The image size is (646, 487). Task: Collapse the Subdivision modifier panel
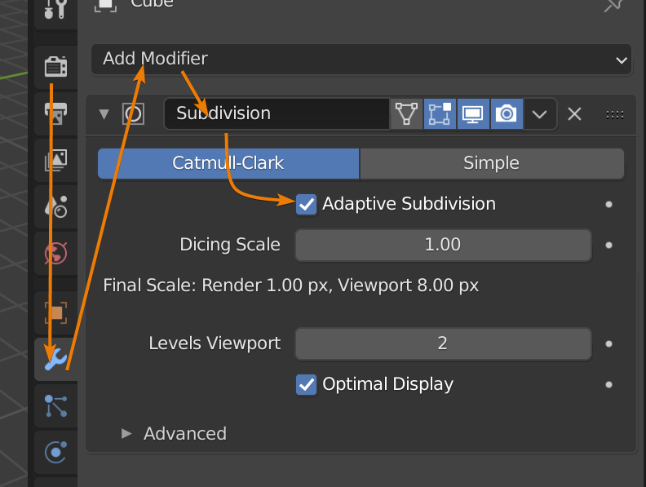104,114
